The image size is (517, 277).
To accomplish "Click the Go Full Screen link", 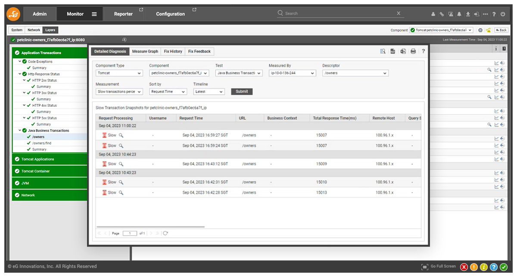I will tap(443, 267).
